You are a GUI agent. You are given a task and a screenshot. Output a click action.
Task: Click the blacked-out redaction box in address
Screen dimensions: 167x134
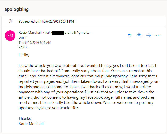coord(58,33)
